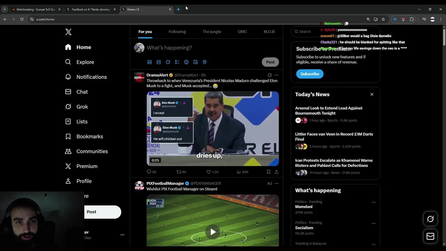Open account menu three dots in sidebar
Viewport: 446px width, 251px height.
(x=122, y=235)
